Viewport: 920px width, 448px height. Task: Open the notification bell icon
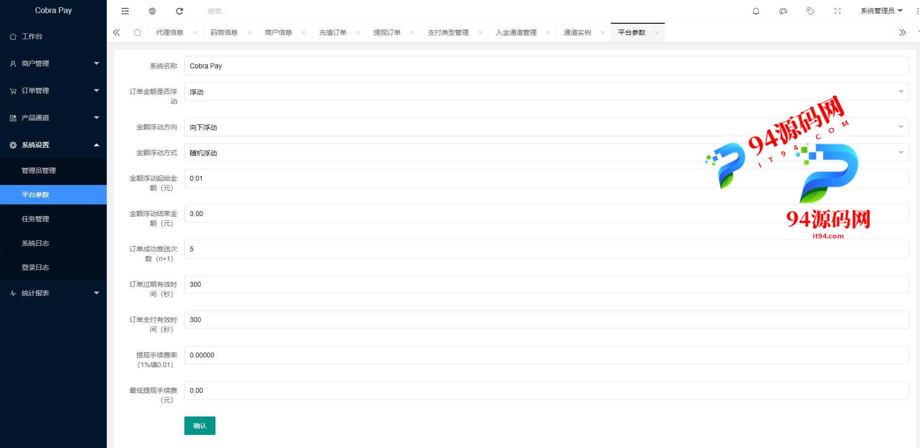click(756, 11)
